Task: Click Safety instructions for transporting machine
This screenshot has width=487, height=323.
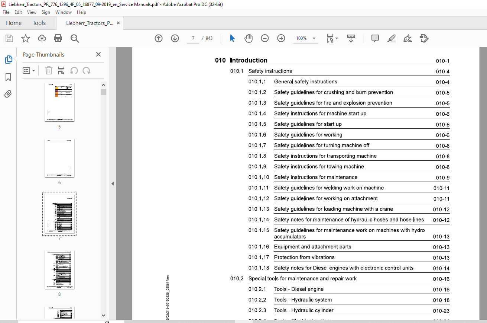Action: point(325,156)
